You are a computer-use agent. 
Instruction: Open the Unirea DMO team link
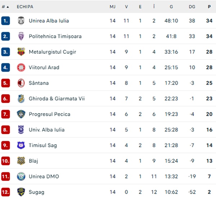pyautogui.click(x=44, y=176)
